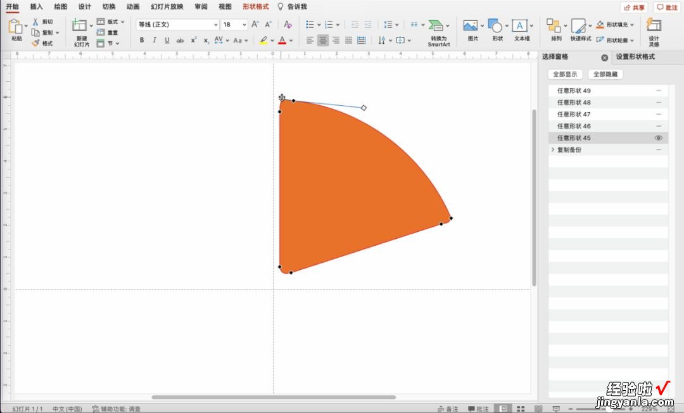The height and width of the screenshot is (413, 684).
Task: Toggle strikethrough formatting
Action: [180, 40]
